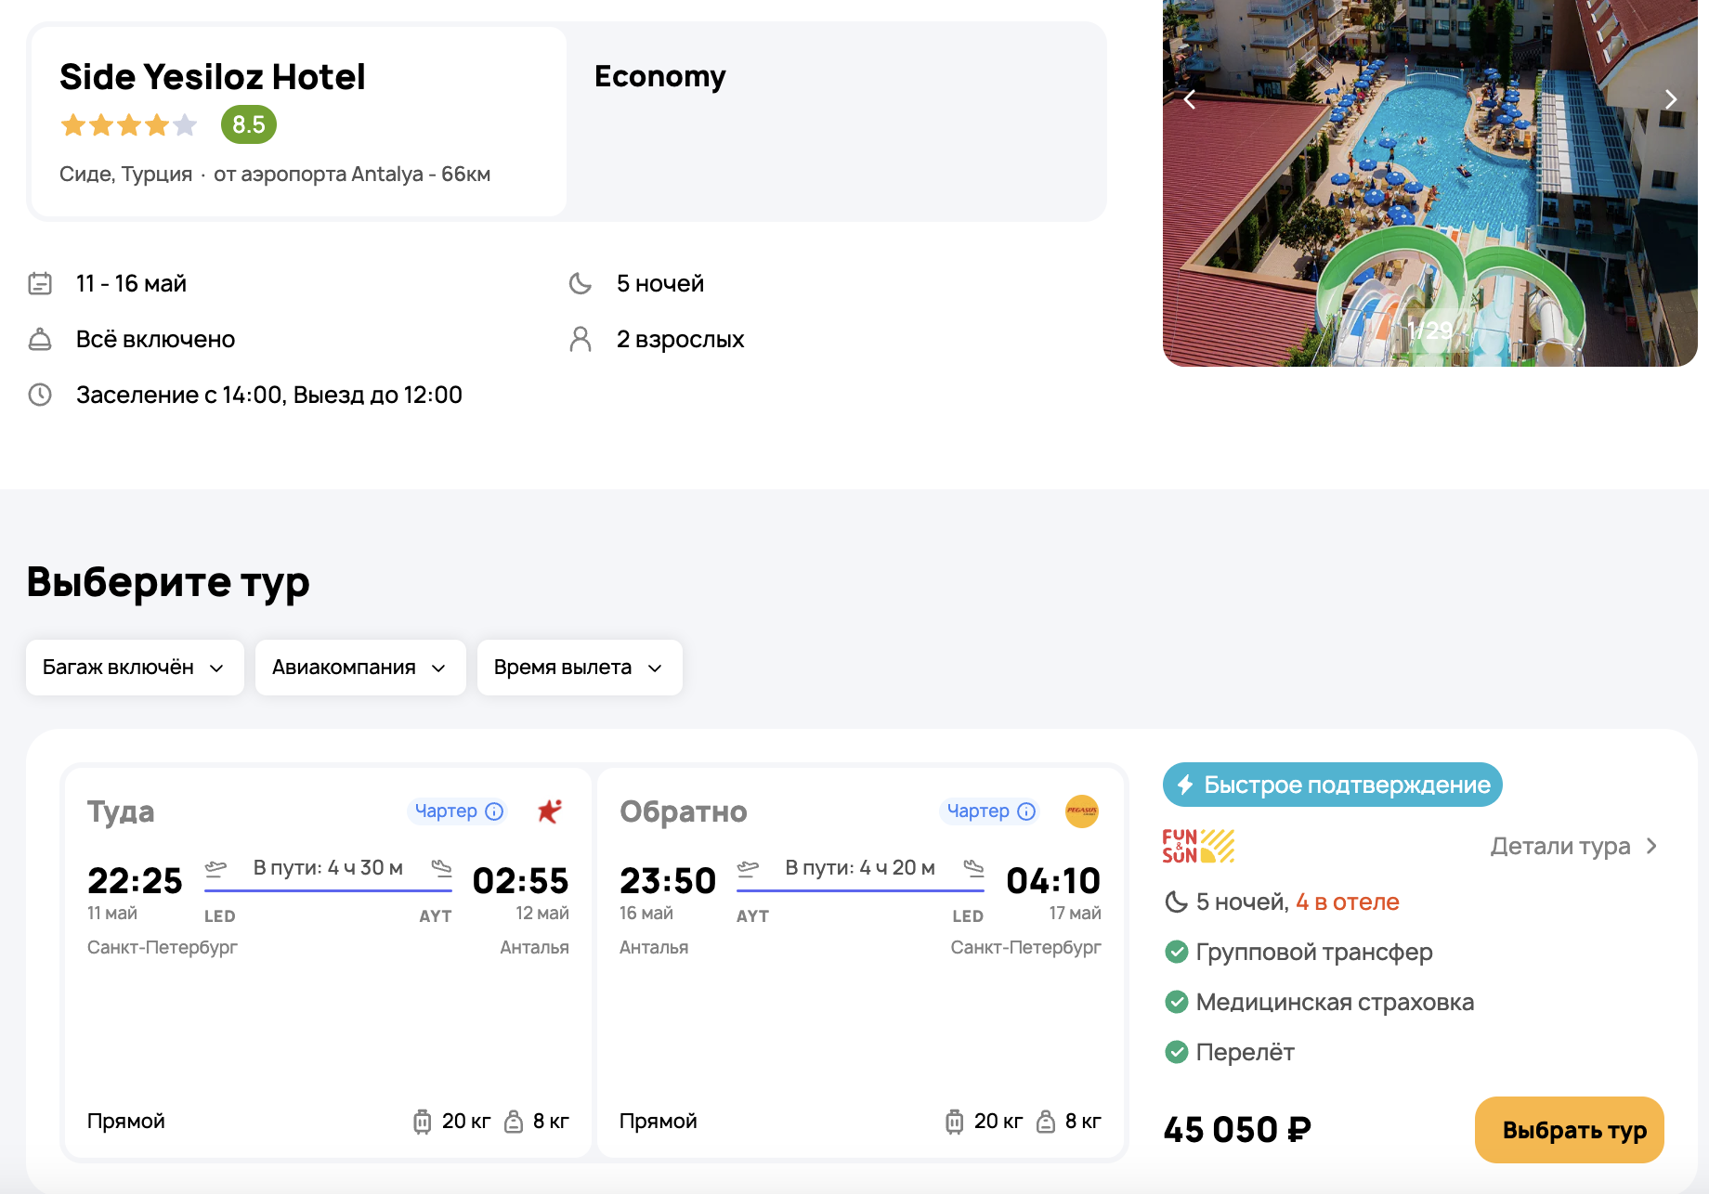Click the red star airline logo

[x=550, y=811]
